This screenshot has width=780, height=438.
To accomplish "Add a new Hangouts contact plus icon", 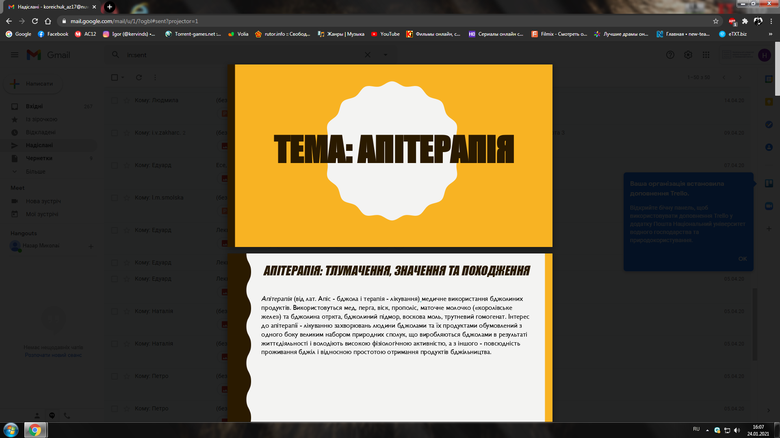I will click(91, 246).
